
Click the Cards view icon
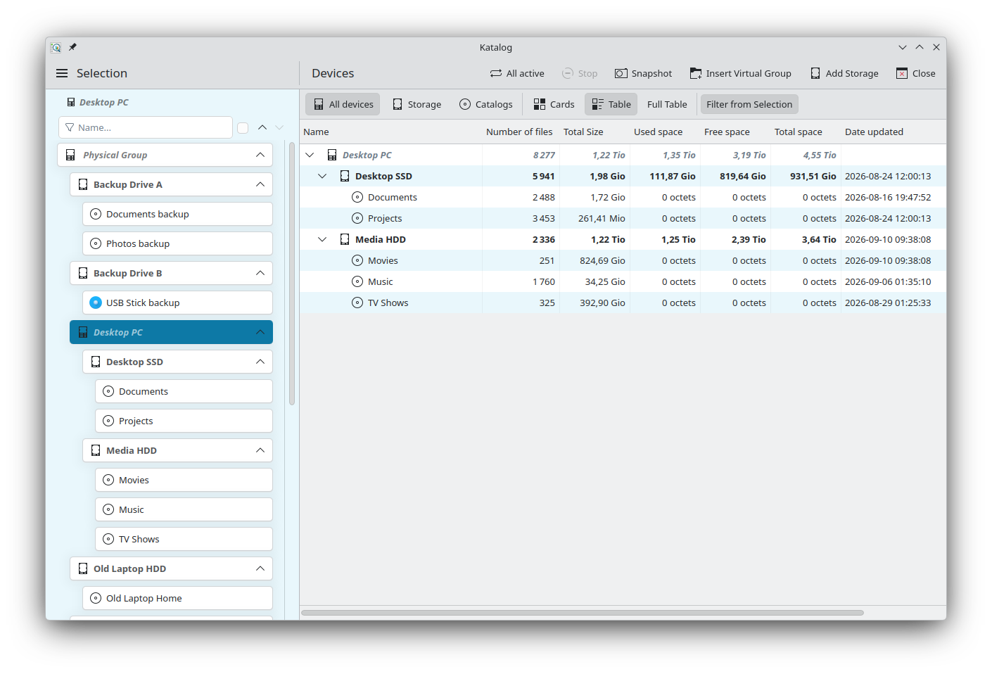point(540,104)
